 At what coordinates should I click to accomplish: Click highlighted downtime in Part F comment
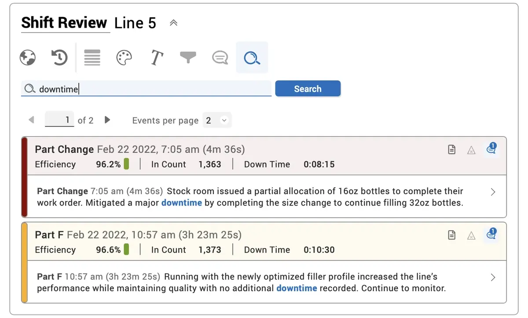click(x=297, y=288)
